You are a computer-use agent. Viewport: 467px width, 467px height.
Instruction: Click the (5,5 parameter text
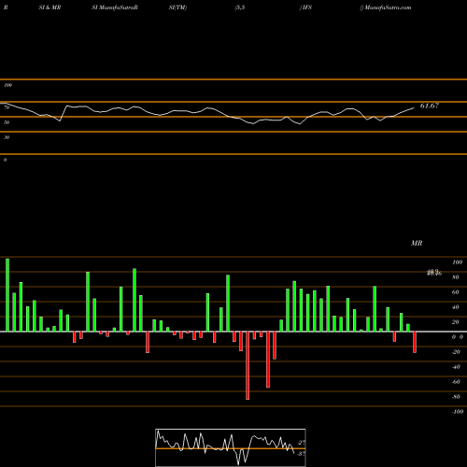click(x=240, y=7)
